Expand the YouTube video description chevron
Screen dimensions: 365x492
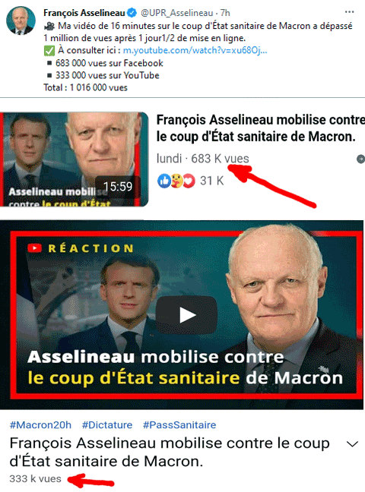click(352, 444)
